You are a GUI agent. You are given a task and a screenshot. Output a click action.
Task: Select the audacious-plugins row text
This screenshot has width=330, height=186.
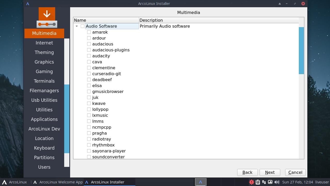(x=111, y=50)
